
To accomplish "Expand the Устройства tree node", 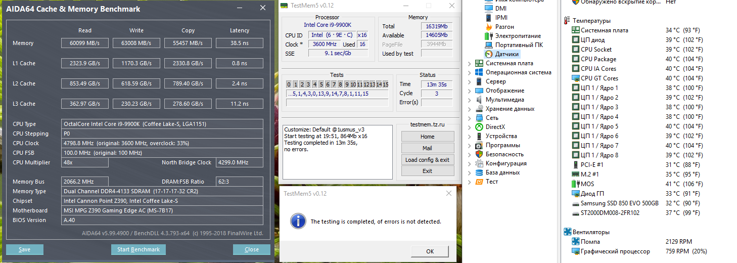I will 470,137.
